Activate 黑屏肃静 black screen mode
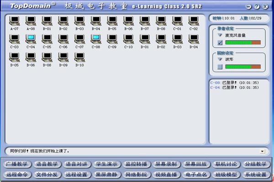Screen dimensions: 274x182 point(106,175)
